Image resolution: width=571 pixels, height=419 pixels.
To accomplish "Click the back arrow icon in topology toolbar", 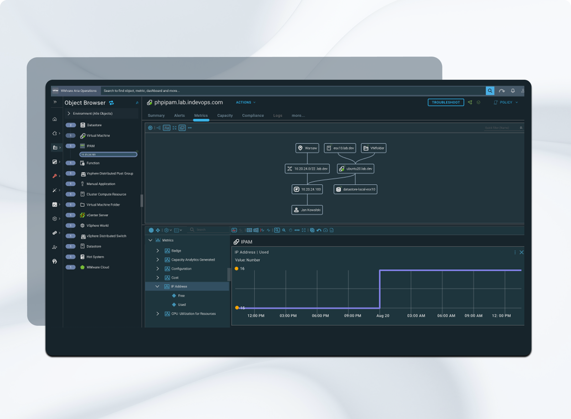I will 150,128.
